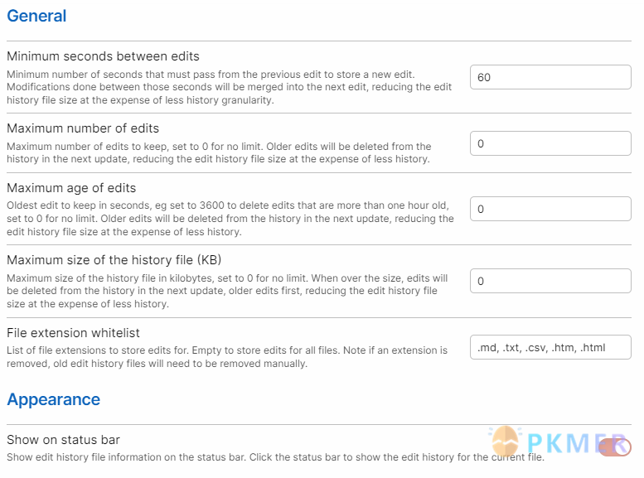Click the Maximum size of the history file (KB) title

tap(114, 260)
